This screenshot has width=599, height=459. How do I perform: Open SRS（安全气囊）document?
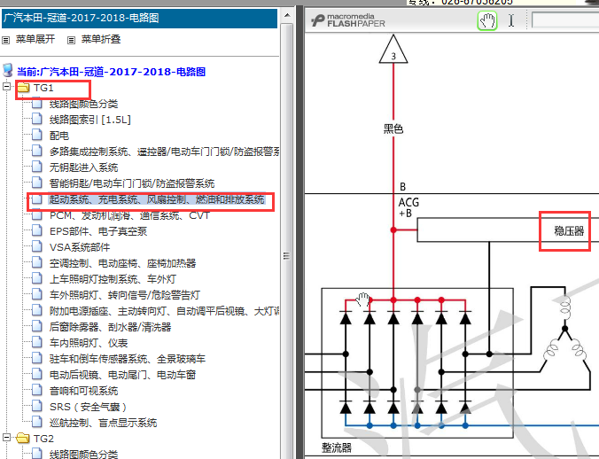coord(88,407)
